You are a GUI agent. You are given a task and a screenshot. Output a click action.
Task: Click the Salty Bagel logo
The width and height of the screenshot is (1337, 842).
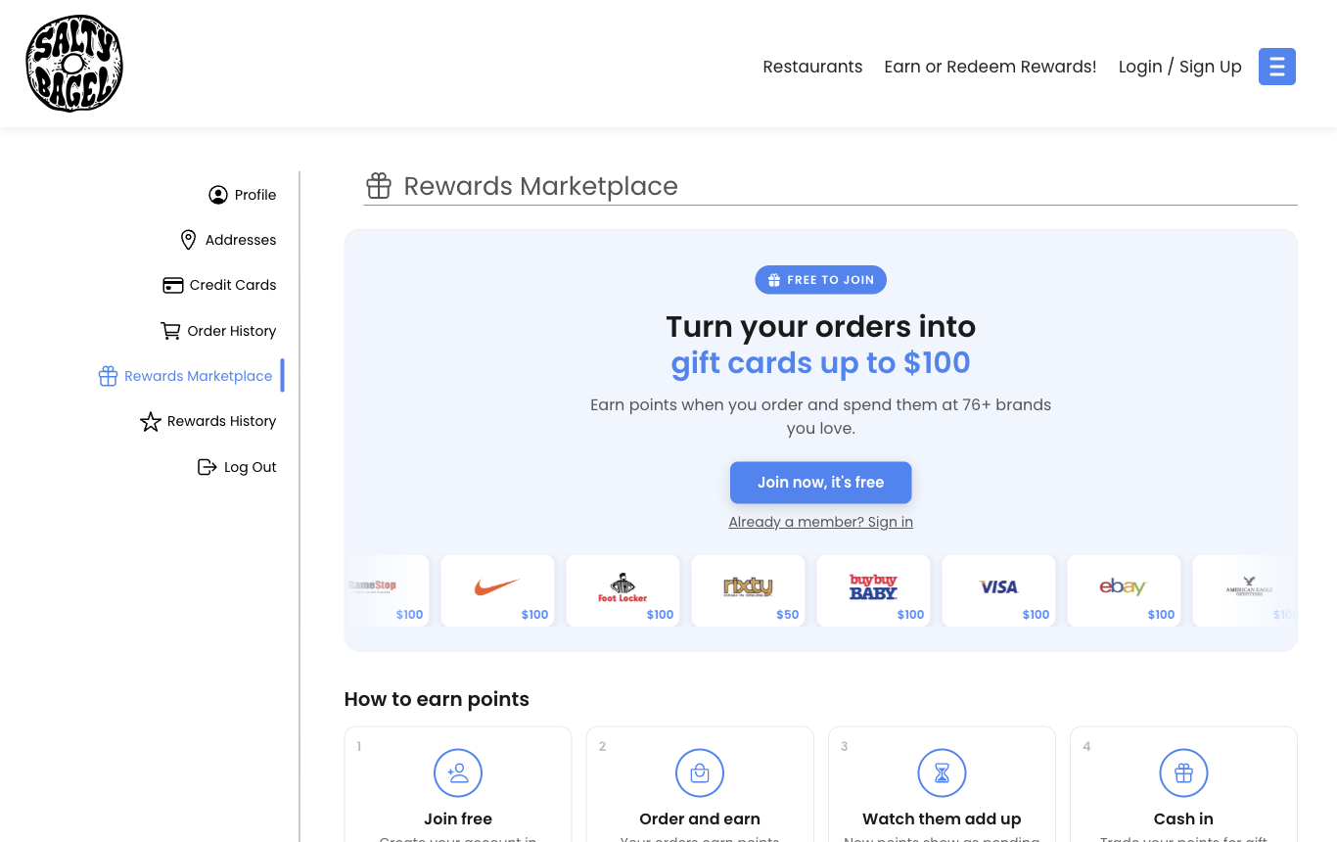click(x=74, y=64)
